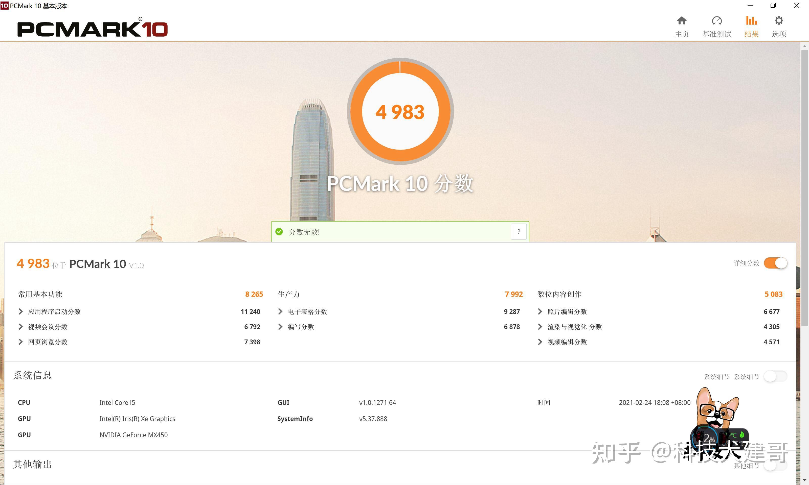Click GPU value Intel(R) Iris(R) Xe Graphics
This screenshot has height=485, width=809.
pyautogui.click(x=137, y=419)
